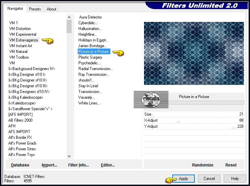Select &<Sandflower Specials*v*> category

(x=30, y=109)
